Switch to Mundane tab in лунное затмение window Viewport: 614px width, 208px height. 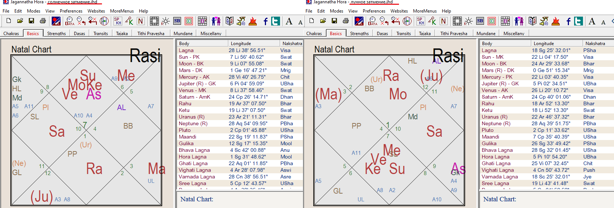(x=486, y=33)
